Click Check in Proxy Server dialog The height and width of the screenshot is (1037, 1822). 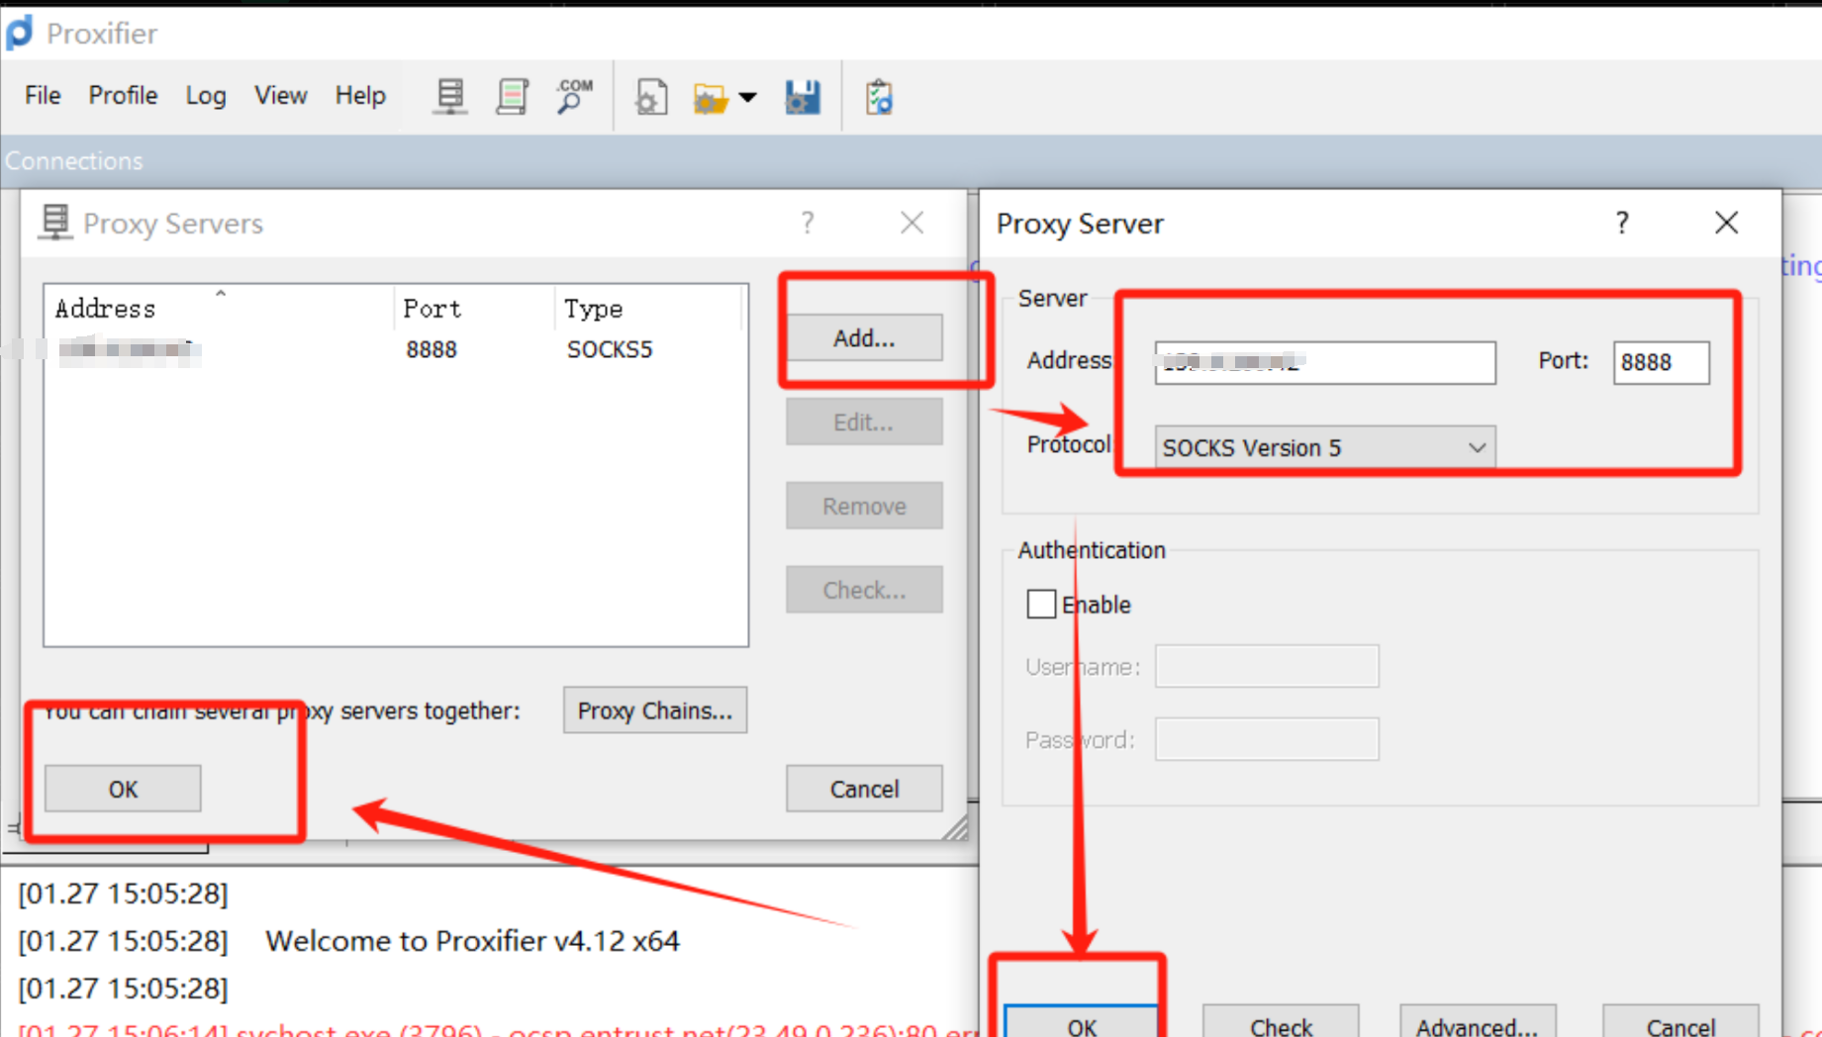1281,1023
